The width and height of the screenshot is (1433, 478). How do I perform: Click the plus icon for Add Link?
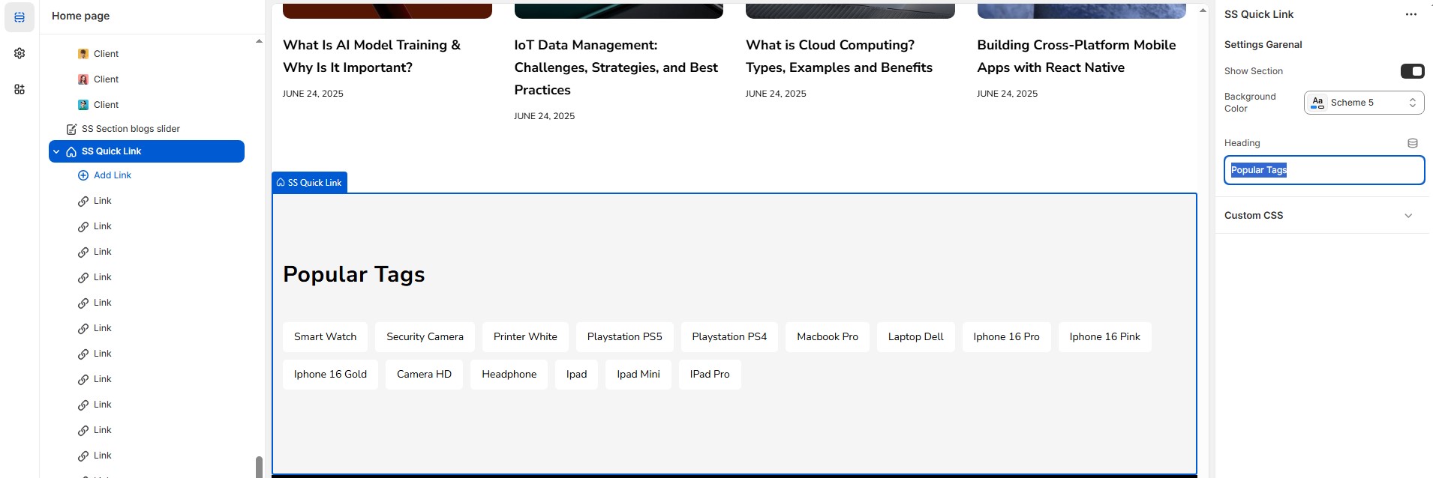point(83,175)
